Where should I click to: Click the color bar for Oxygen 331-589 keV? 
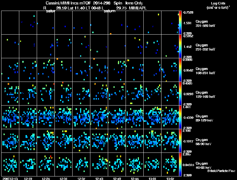point(180,22)
